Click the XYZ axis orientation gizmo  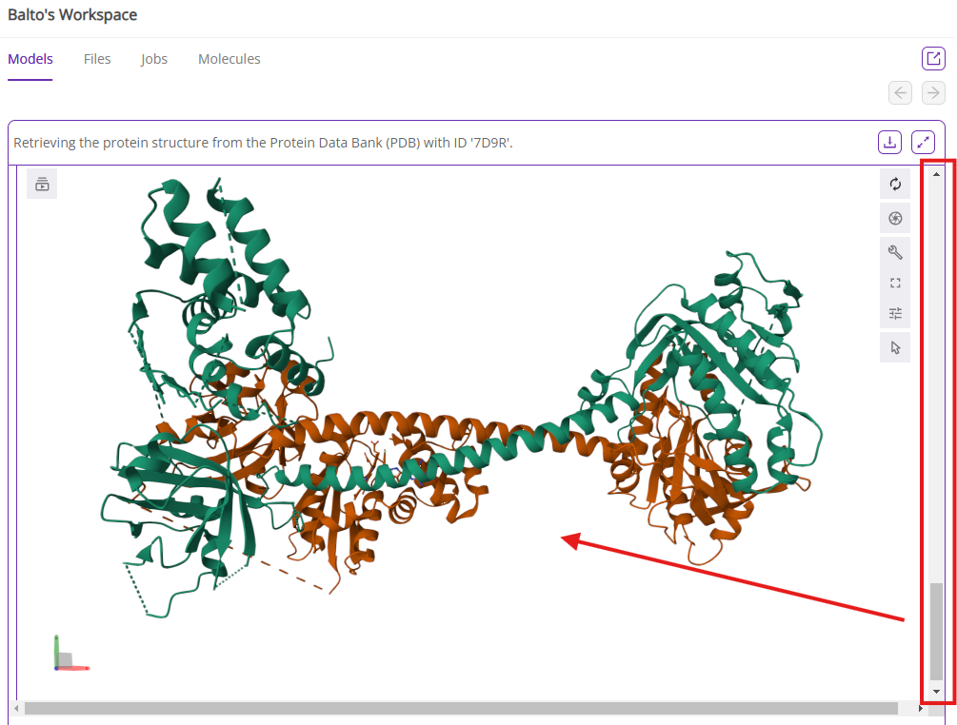69,656
